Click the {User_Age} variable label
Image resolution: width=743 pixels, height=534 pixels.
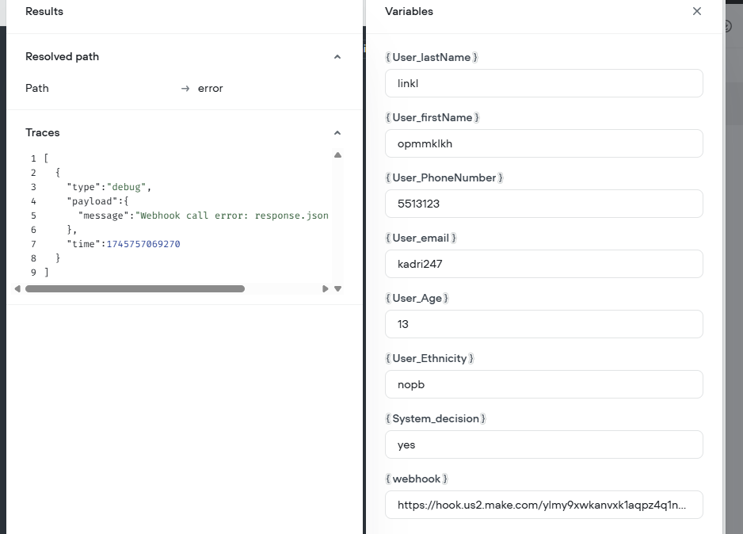click(x=417, y=299)
